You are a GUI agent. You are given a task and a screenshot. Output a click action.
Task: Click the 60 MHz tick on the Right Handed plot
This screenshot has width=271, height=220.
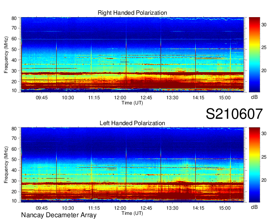14,39
